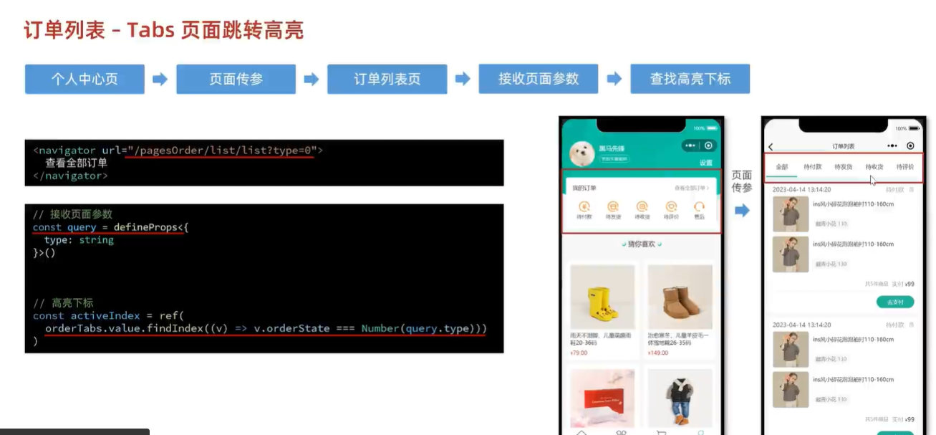
Task: Open 设置 on the profile page
Action: [706, 163]
